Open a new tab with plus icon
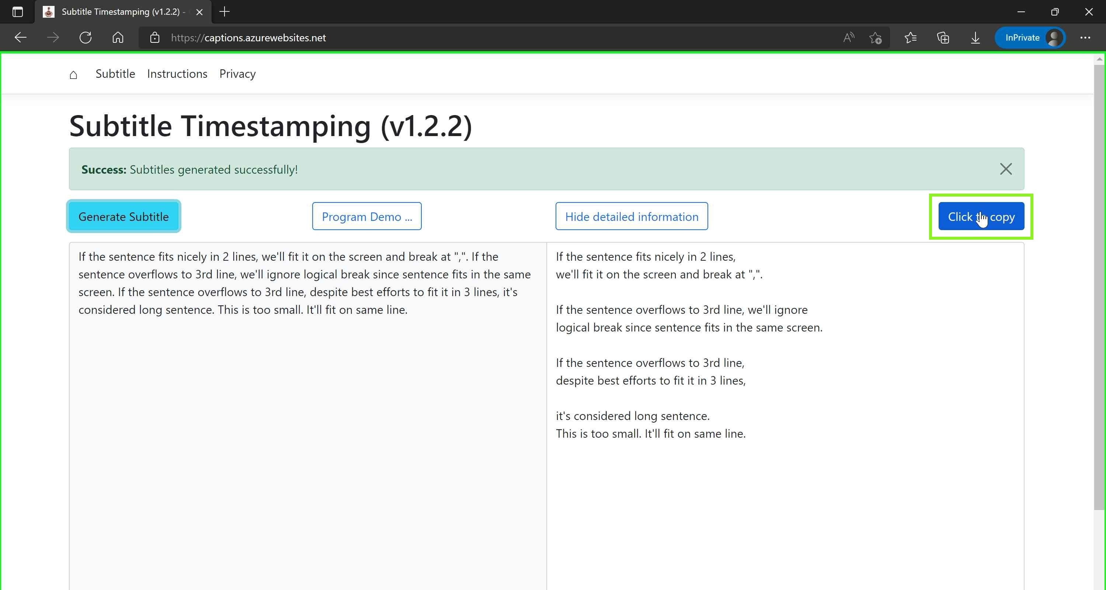 click(225, 11)
